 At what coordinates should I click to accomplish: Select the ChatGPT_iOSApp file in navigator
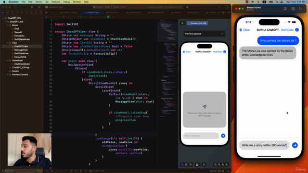coord(20,67)
